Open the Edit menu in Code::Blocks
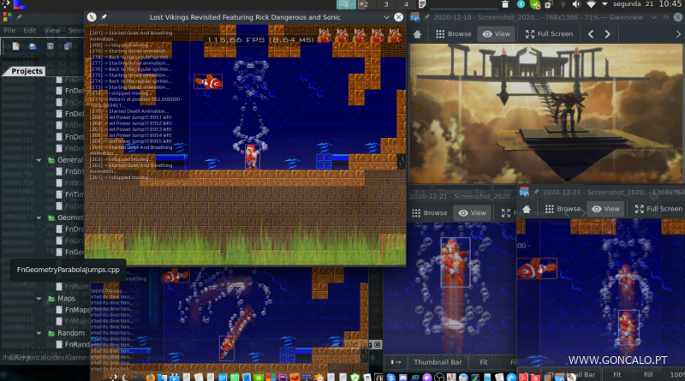Viewport: 685px width, 381px height. click(x=30, y=31)
